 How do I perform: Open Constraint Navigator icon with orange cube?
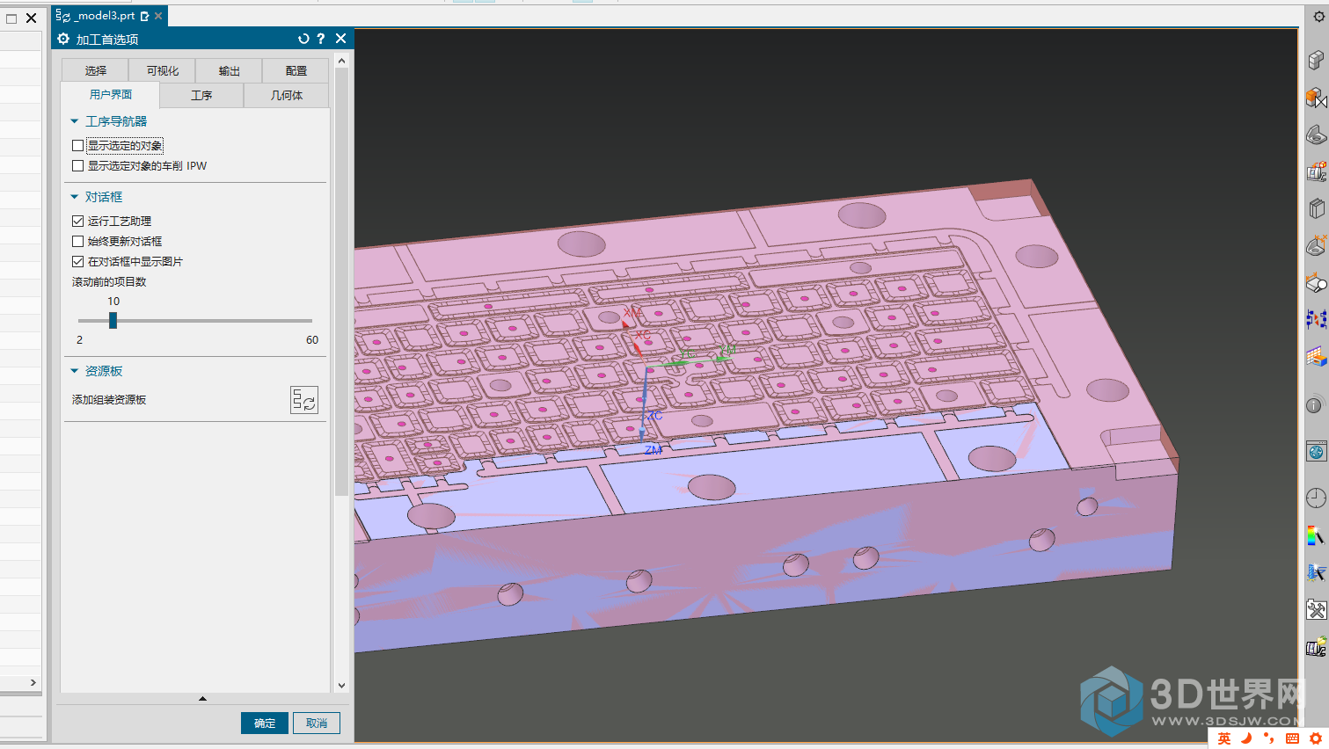1316,97
